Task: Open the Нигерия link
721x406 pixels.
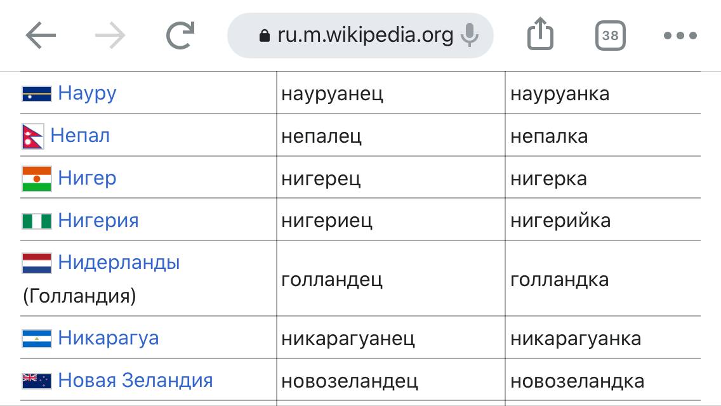Action: coord(98,220)
